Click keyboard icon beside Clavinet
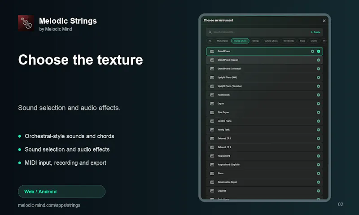The width and height of the screenshot is (359, 215). [212, 191]
